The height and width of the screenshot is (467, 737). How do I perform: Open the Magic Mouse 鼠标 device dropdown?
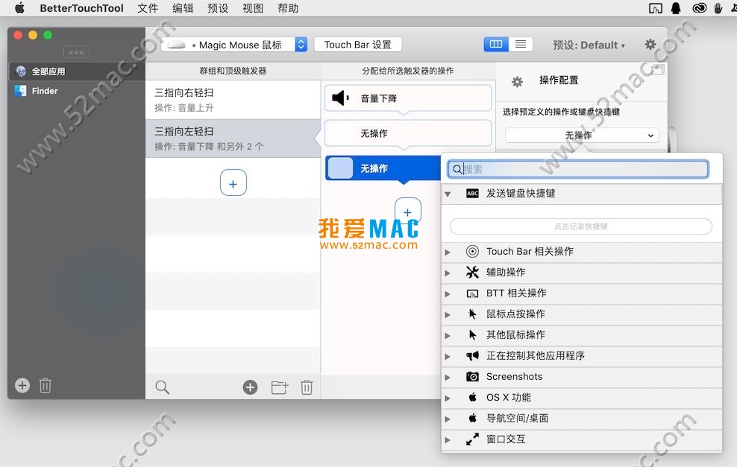pyautogui.click(x=234, y=45)
